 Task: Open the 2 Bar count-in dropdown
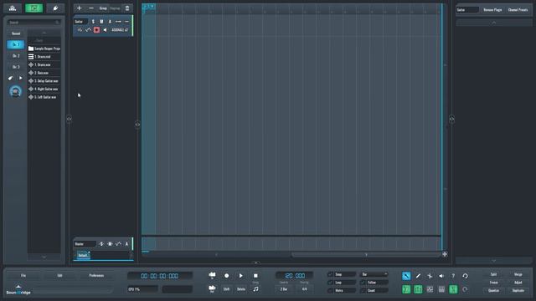(284, 289)
